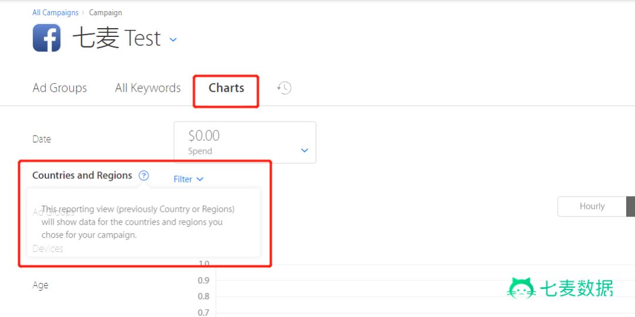This screenshot has height=317, width=635.
Task: Click the tooltip text about reporting view
Action: pyautogui.click(x=138, y=222)
